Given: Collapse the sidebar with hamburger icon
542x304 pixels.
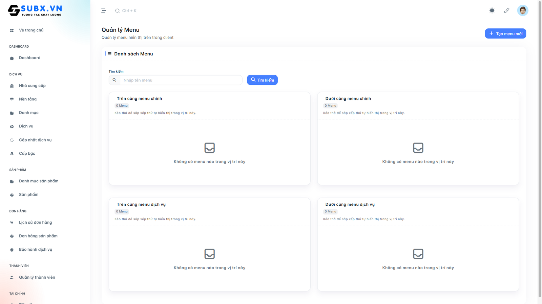Looking at the screenshot, I should point(104,11).
